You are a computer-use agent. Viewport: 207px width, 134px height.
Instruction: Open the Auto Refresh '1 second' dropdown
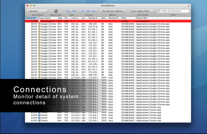(x=37, y=11)
